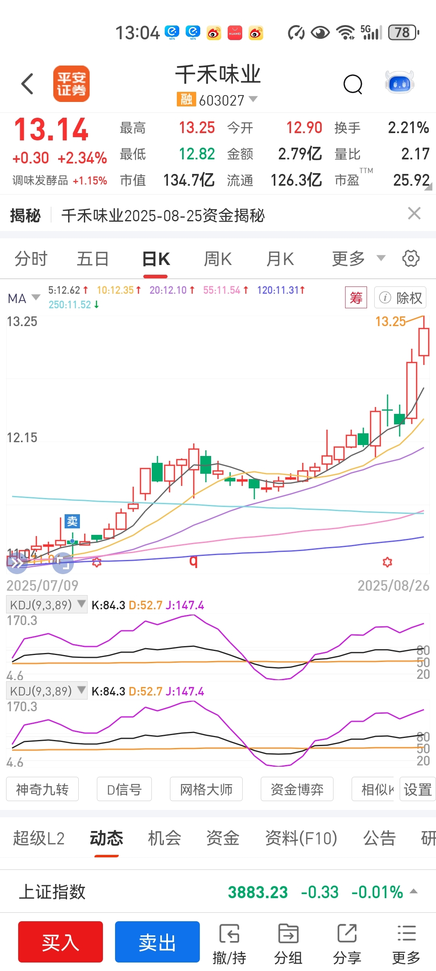Select the 日K tab
This screenshot has width=436, height=971.
156,259
